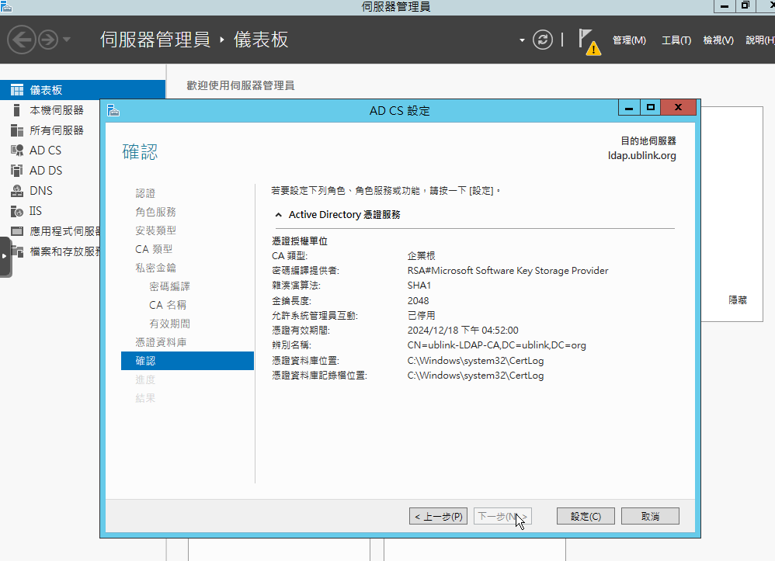Go to the CA 類型 wizard step
The height and width of the screenshot is (561, 775).
point(154,249)
